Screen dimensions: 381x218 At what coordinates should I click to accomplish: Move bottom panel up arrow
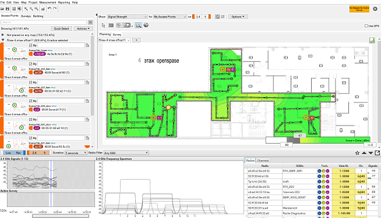click(364, 153)
